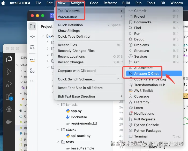This screenshot has height=151, width=188.
Task: Click the Source Control icon in VS Code window
Action: tap(9, 71)
